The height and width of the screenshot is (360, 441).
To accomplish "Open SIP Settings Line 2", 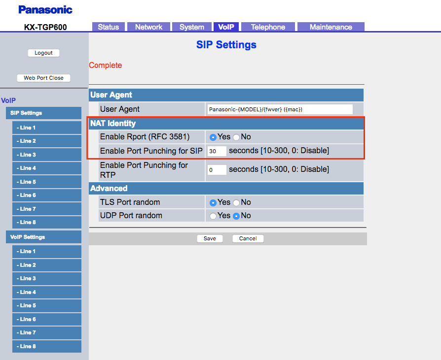I will [x=47, y=141].
